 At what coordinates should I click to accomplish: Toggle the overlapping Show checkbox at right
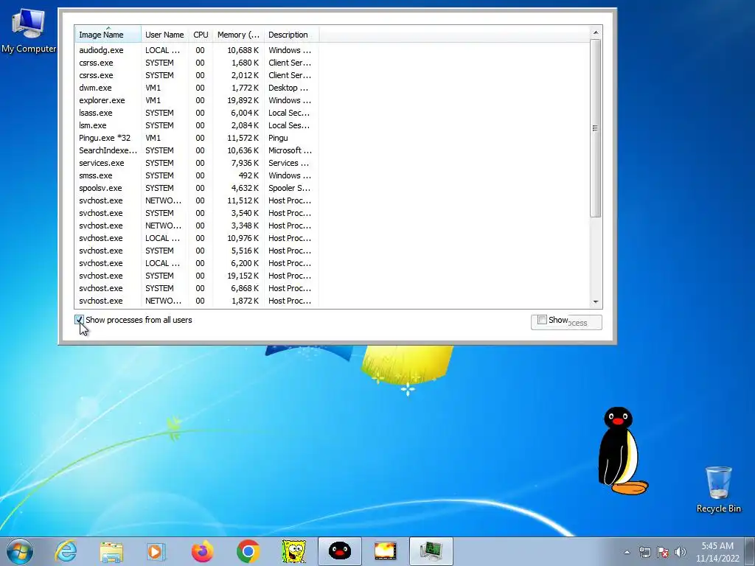pos(542,320)
